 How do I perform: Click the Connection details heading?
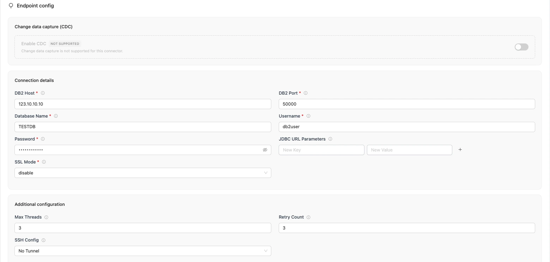34,81
